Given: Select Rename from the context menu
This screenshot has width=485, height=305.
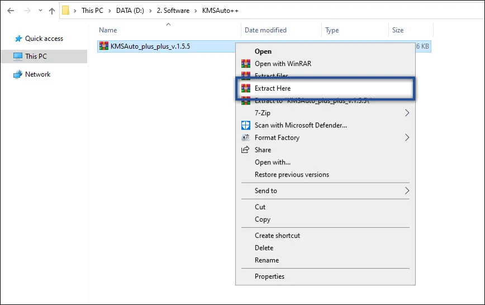Looking at the screenshot, I should click(267, 260).
